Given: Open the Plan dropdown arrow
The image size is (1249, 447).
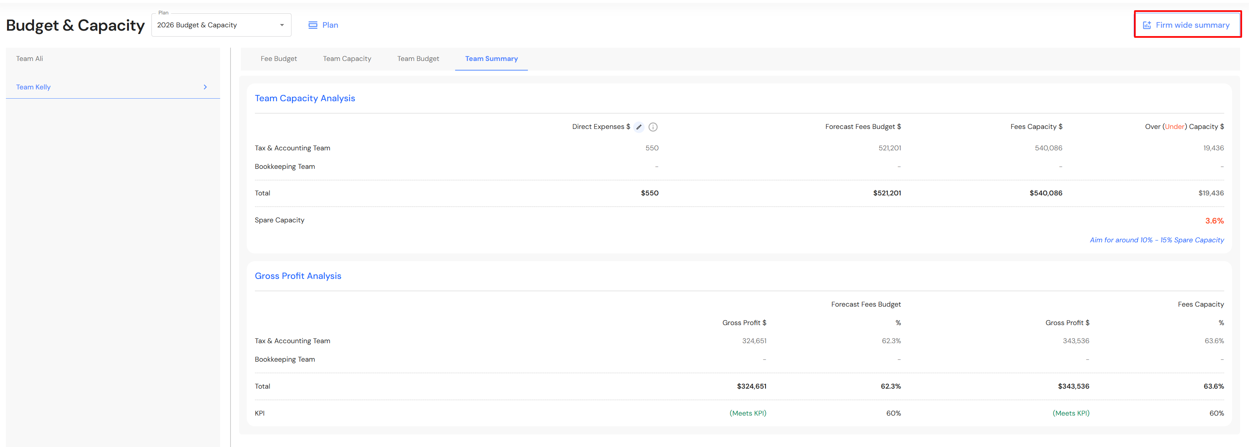Looking at the screenshot, I should [x=282, y=25].
